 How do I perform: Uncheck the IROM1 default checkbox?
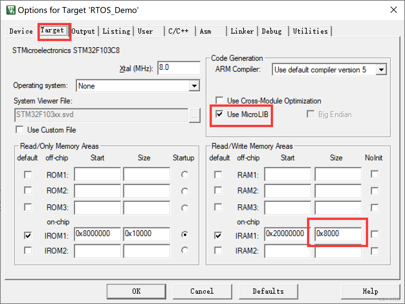(x=28, y=236)
